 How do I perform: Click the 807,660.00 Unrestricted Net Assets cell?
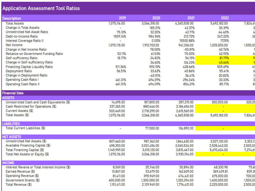click(117, 141)
